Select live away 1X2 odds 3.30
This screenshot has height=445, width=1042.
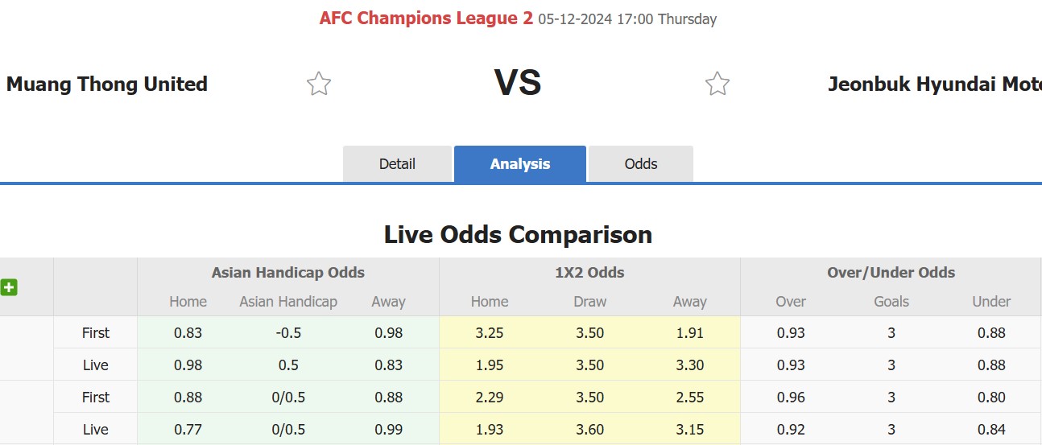tap(690, 365)
